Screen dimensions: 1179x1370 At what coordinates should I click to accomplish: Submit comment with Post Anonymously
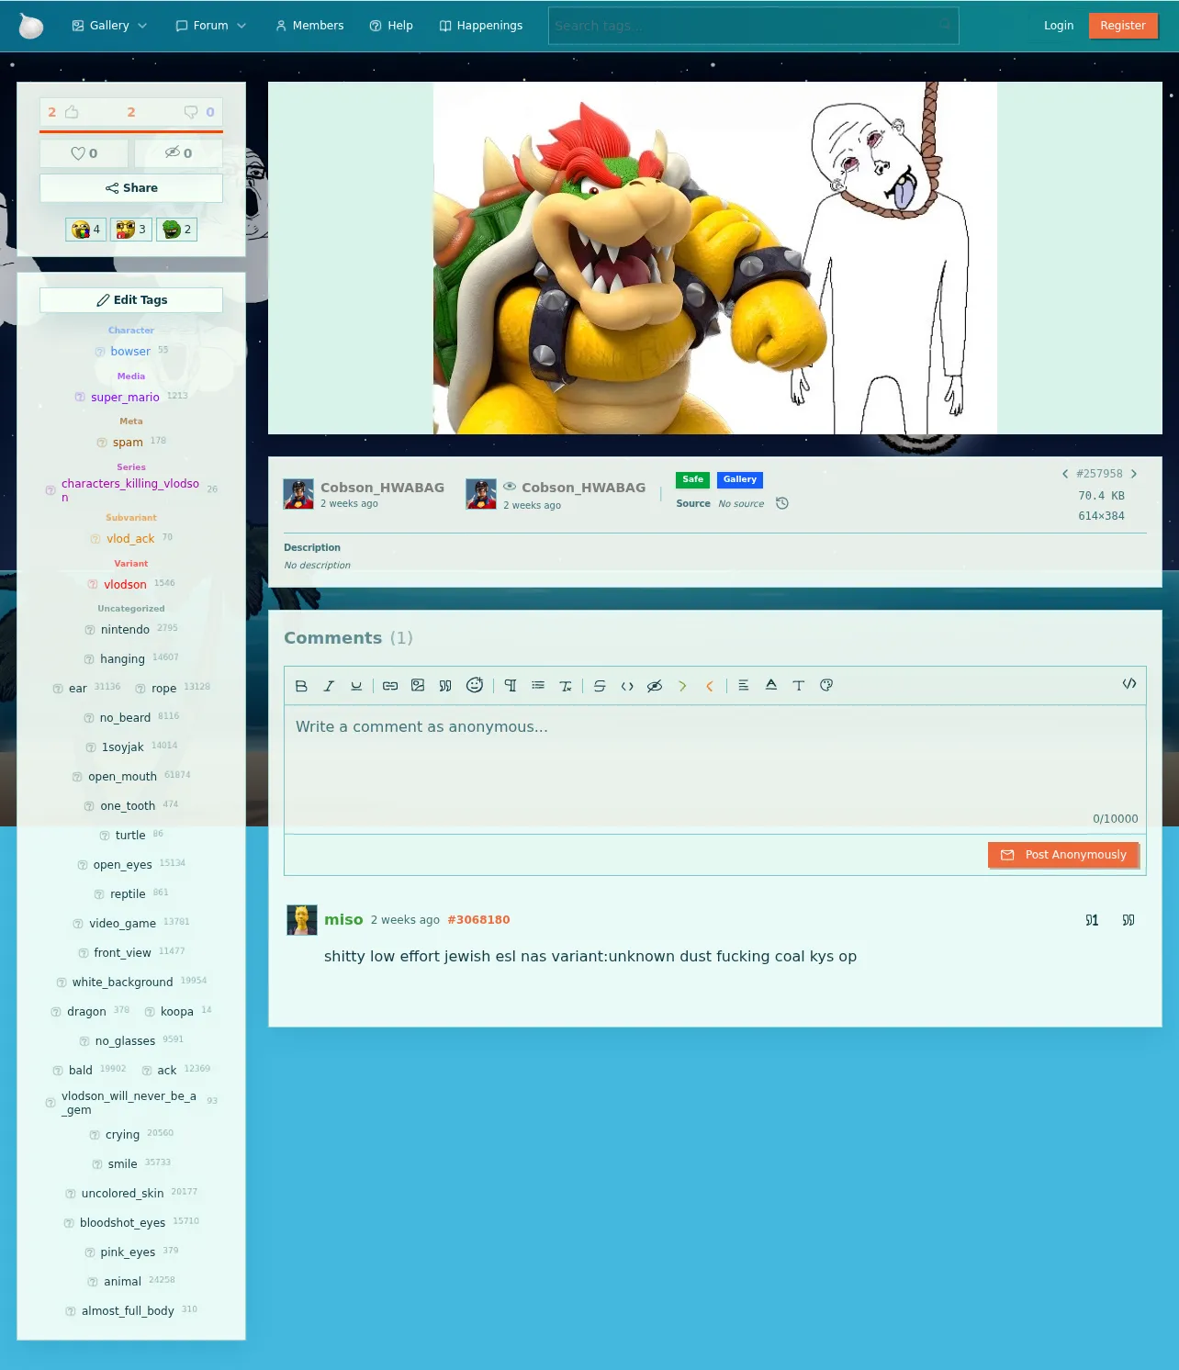point(1063,855)
